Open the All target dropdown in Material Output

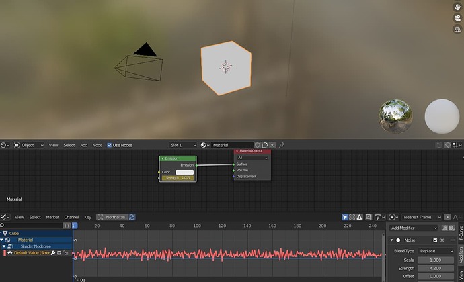[x=252, y=158]
